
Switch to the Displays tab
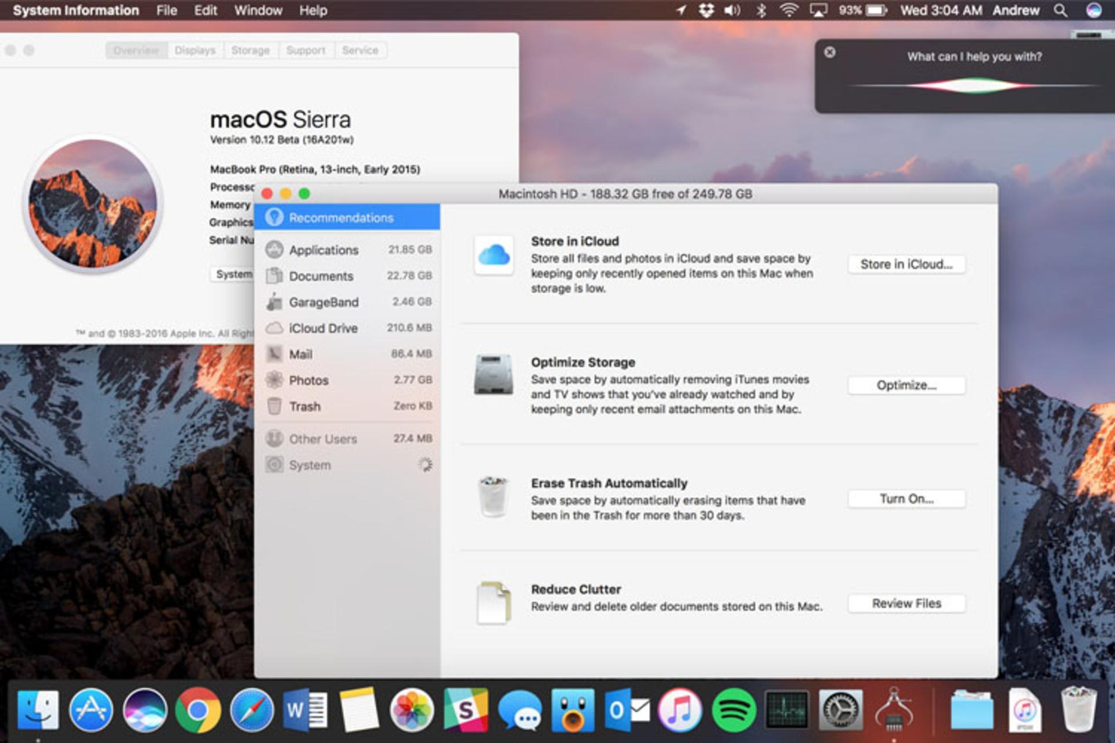pyautogui.click(x=195, y=51)
